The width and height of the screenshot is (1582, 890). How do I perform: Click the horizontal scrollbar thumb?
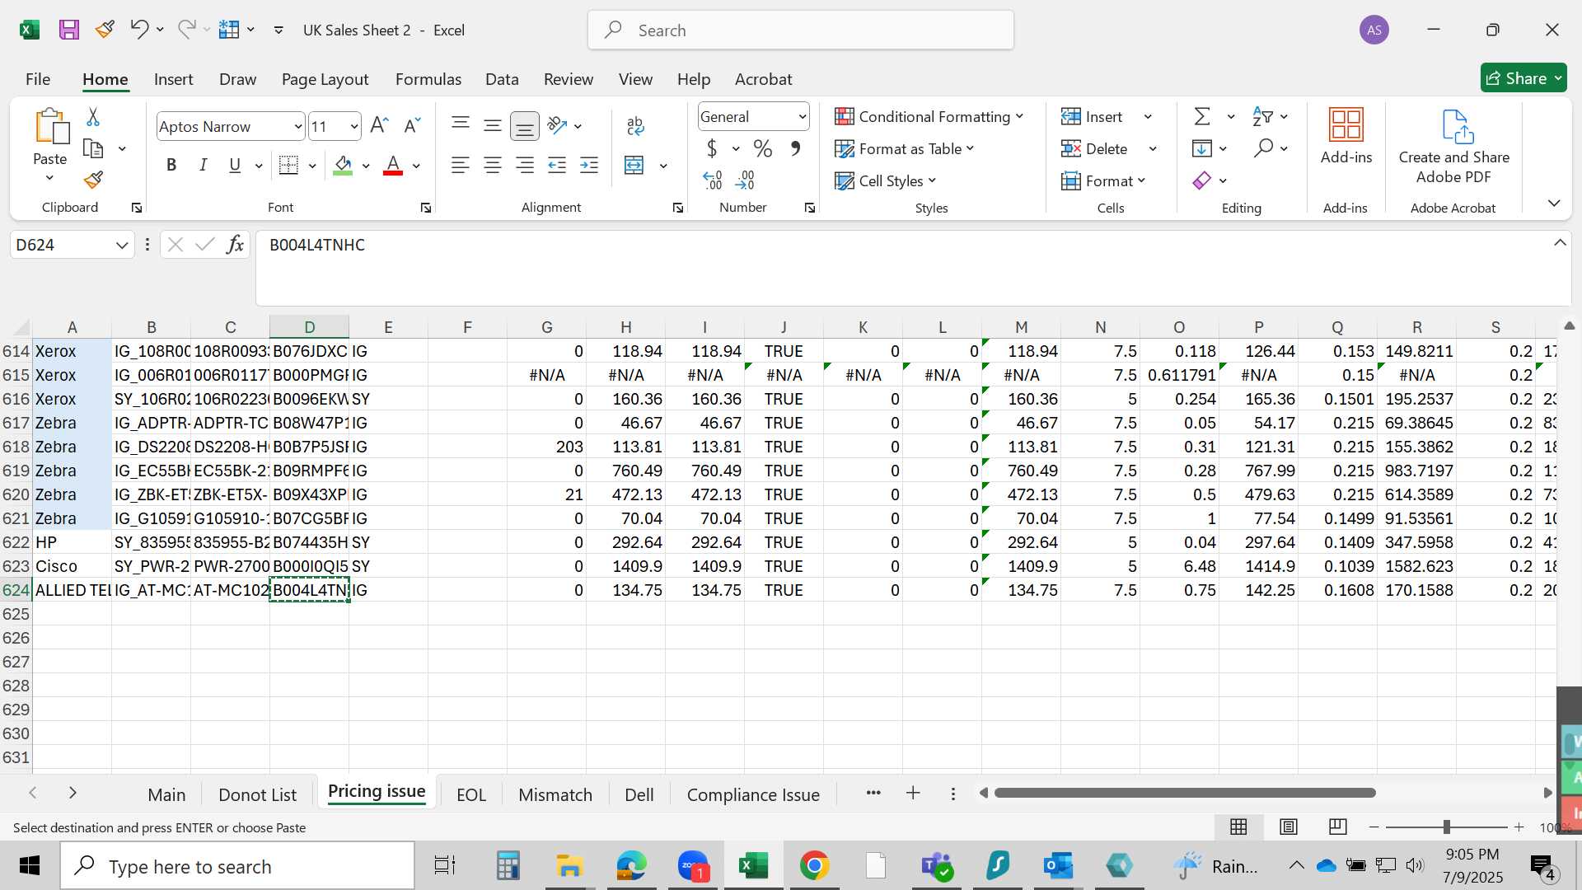click(x=1185, y=793)
